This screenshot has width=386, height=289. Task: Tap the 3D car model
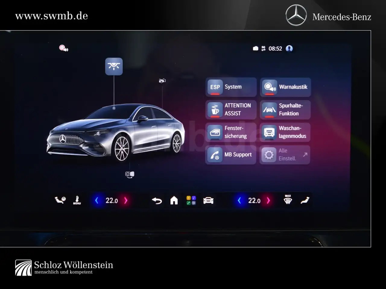(x=116, y=133)
